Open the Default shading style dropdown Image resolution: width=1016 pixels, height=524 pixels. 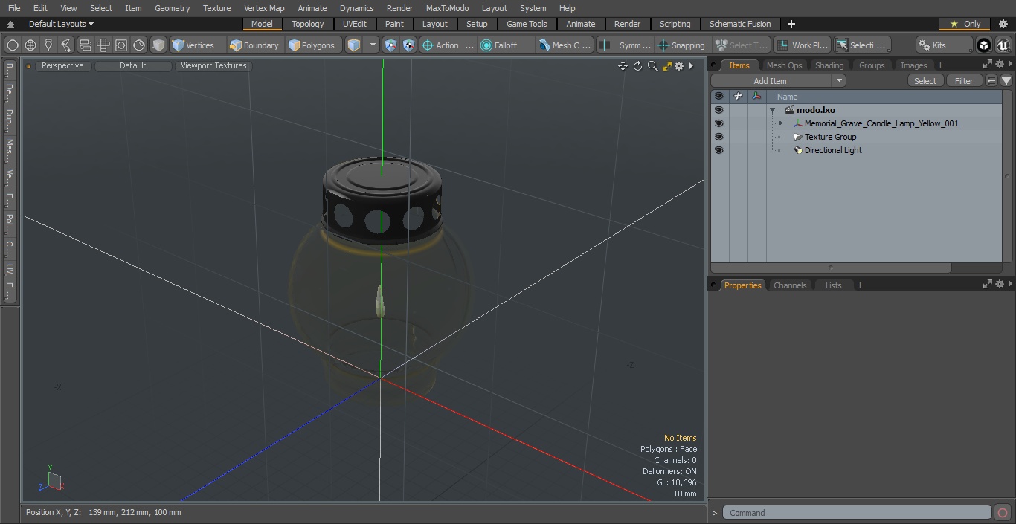tap(133, 66)
